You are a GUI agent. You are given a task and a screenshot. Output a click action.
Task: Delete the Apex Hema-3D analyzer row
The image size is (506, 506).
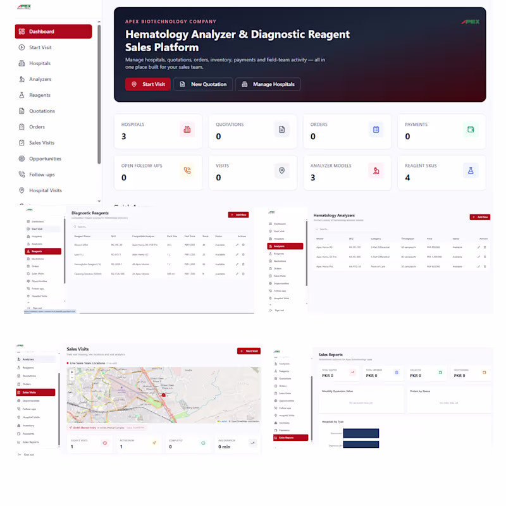pyautogui.click(x=484, y=247)
